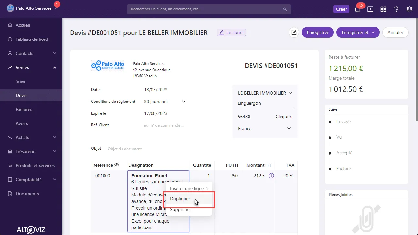Select Dupliquer in the context menu
This screenshot has height=235, width=418.
pyautogui.click(x=189, y=199)
